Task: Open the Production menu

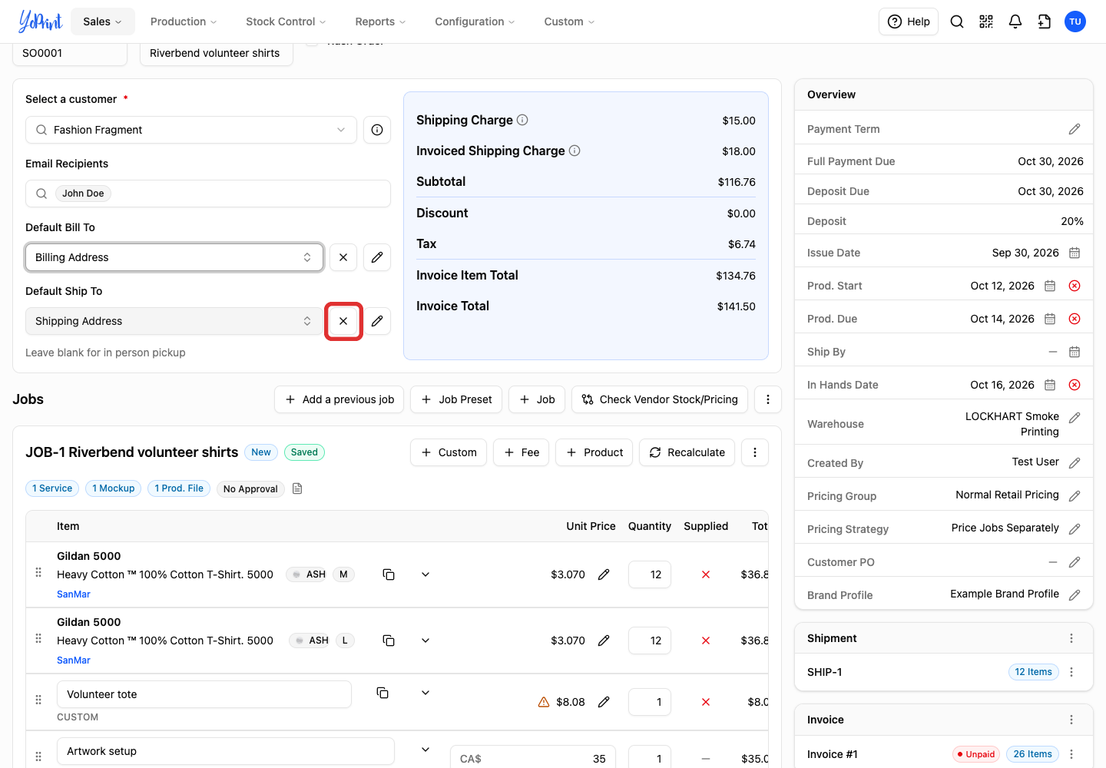Action: pos(184,22)
